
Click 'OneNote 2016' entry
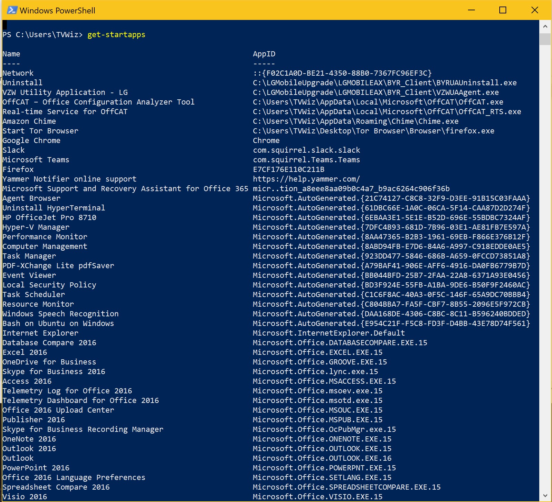(x=29, y=439)
